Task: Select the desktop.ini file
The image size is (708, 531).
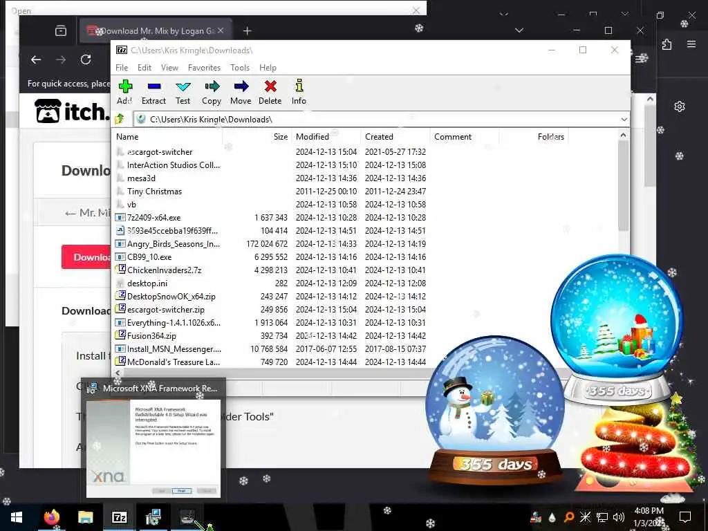Action: point(147,283)
